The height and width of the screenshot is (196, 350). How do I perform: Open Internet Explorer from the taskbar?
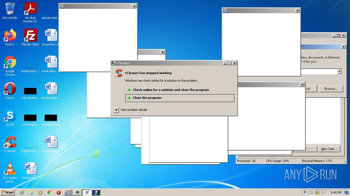22,192
